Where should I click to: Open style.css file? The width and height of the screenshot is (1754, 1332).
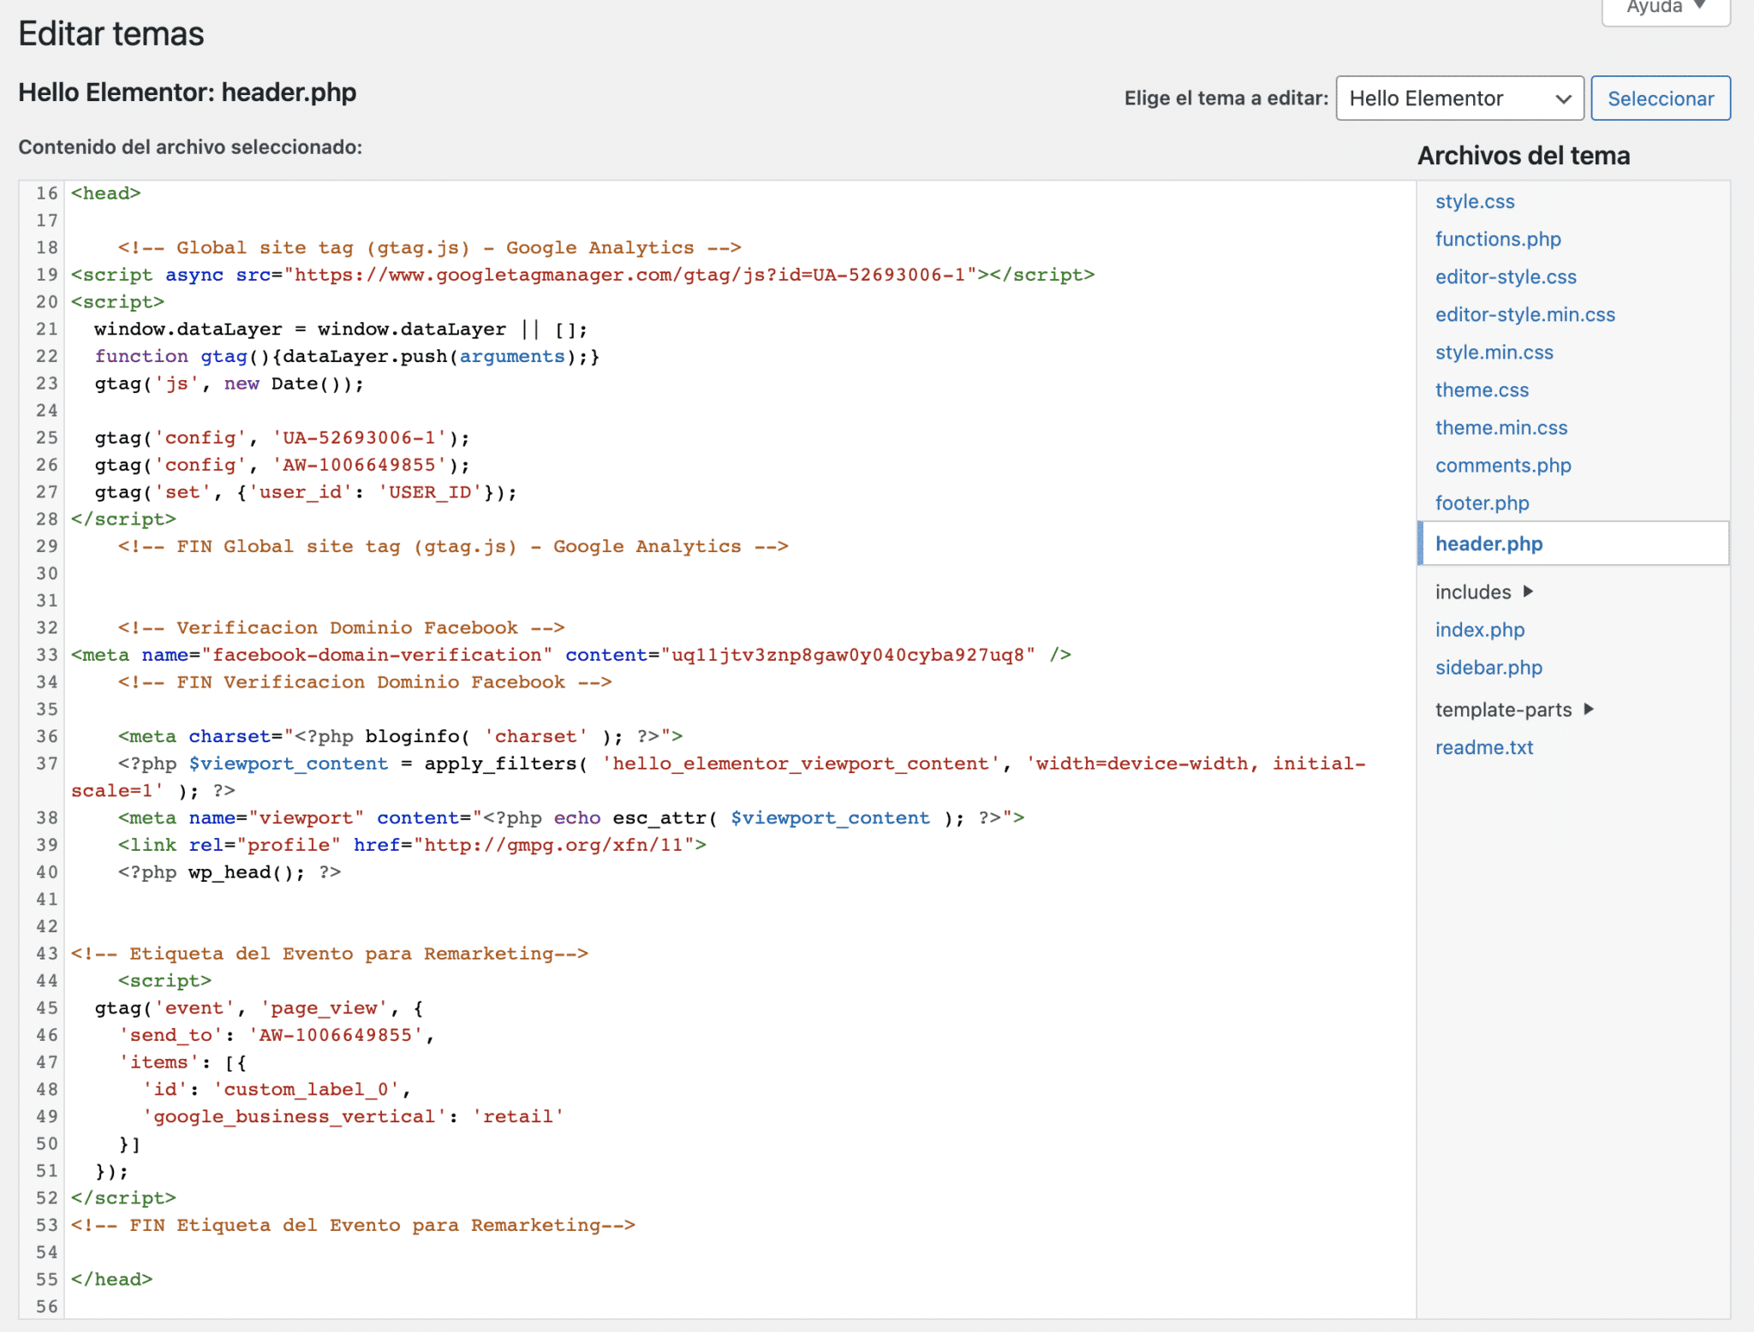pyautogui.click(x=1474, y=201)
